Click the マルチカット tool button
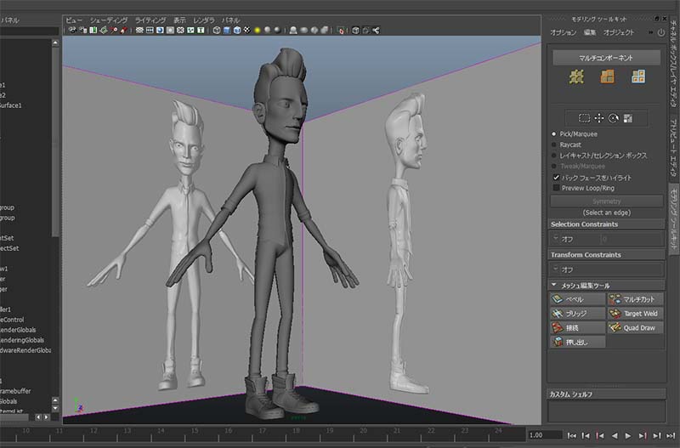680x448 pixels. pyautogui.click(x=635, y=299)
